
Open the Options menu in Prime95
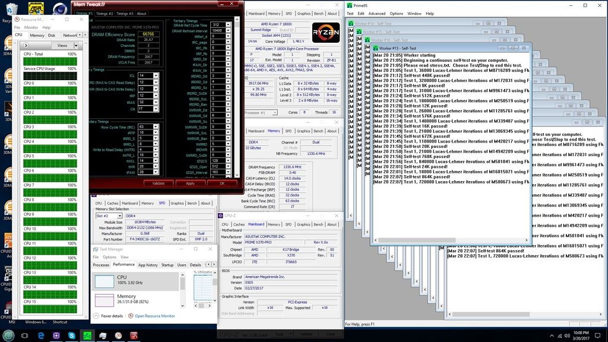coord(396,14)
